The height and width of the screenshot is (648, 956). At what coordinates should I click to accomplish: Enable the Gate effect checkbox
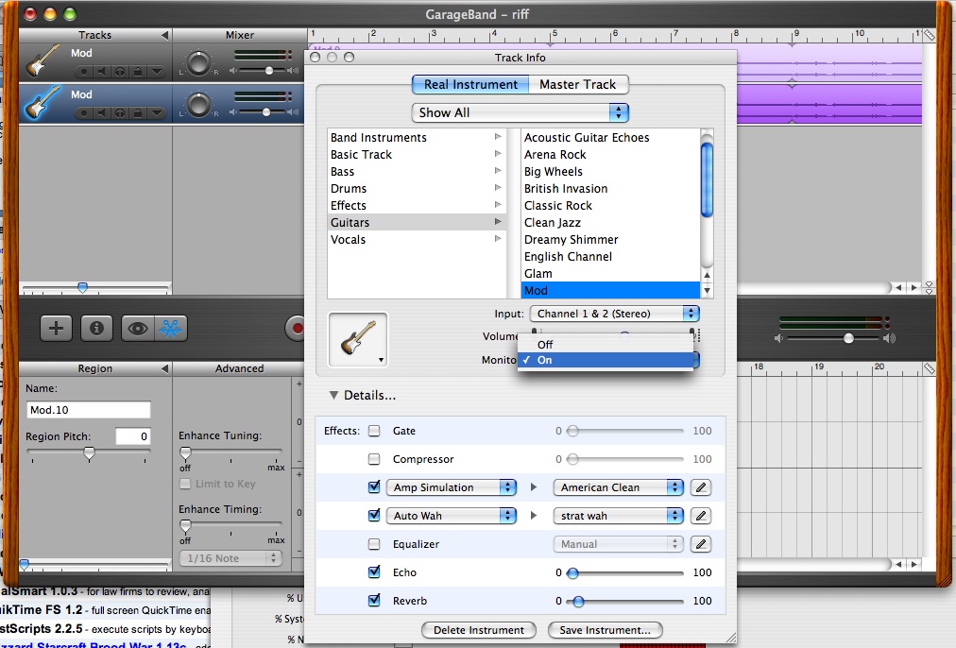click(374, 431)
